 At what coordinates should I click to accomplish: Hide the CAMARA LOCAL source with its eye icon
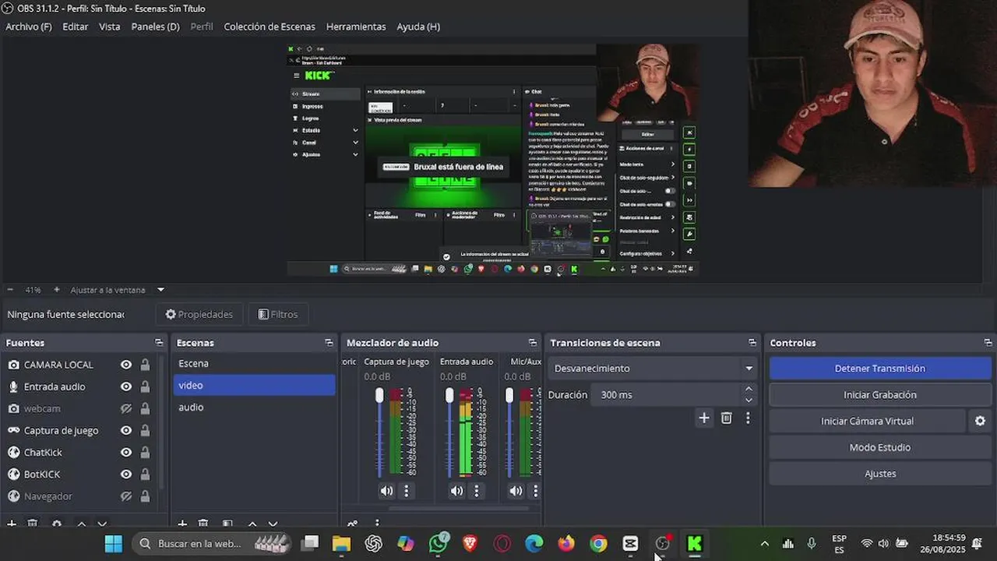(x=126, y=365)
